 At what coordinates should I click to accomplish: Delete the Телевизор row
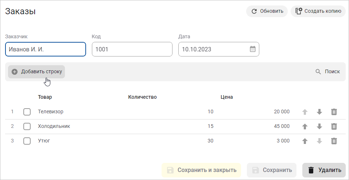pos(334,112)
